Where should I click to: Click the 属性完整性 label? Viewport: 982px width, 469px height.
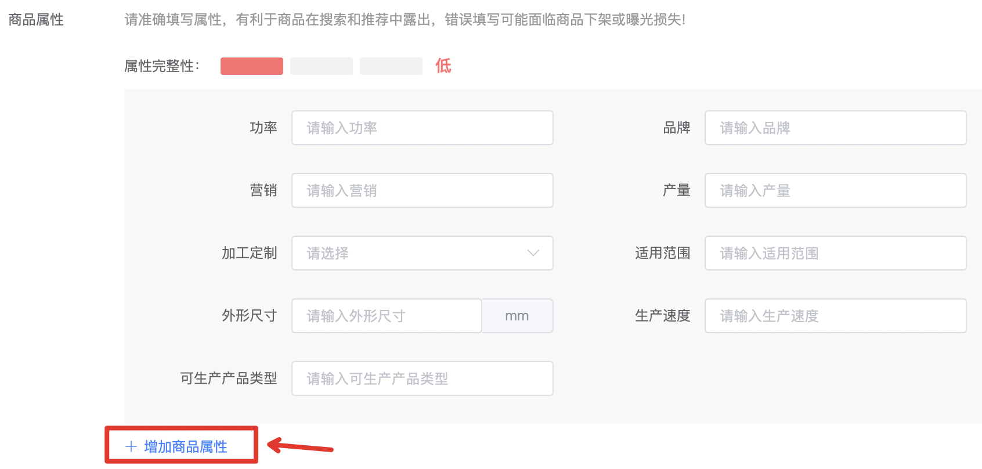click(x=161, y=66)
